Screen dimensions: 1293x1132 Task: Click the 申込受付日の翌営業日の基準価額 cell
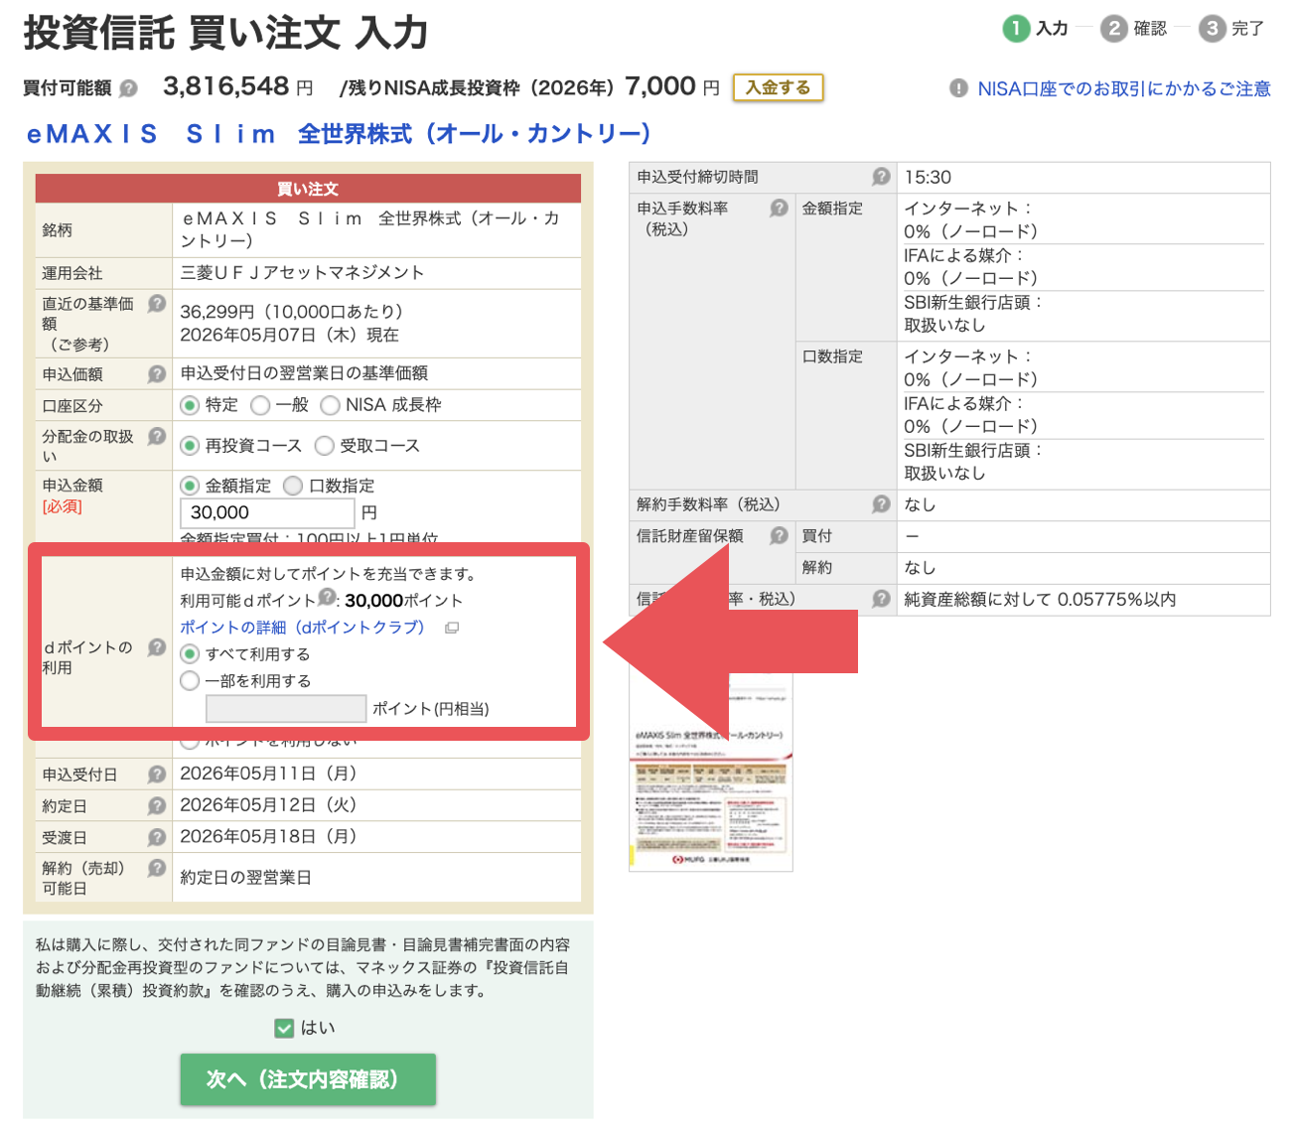coord(377,373)
